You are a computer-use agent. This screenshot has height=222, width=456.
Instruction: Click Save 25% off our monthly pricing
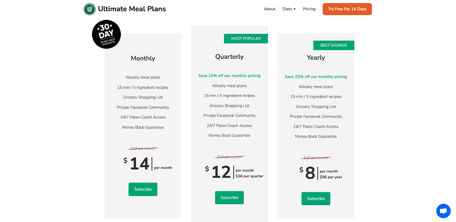coord(316,77)
